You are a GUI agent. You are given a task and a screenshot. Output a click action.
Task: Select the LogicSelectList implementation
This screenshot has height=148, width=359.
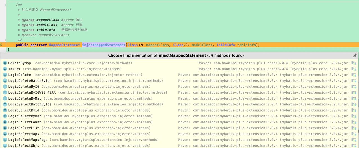(x=24, y=128)
